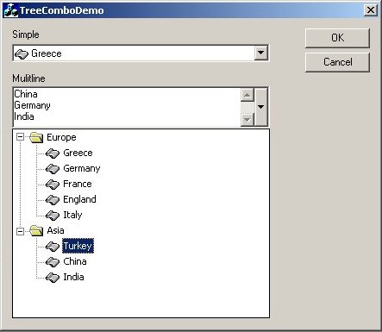Click the map icon beside Greece in the tree
This screenshot has height=332, width=382.
[x=53, y=153]
